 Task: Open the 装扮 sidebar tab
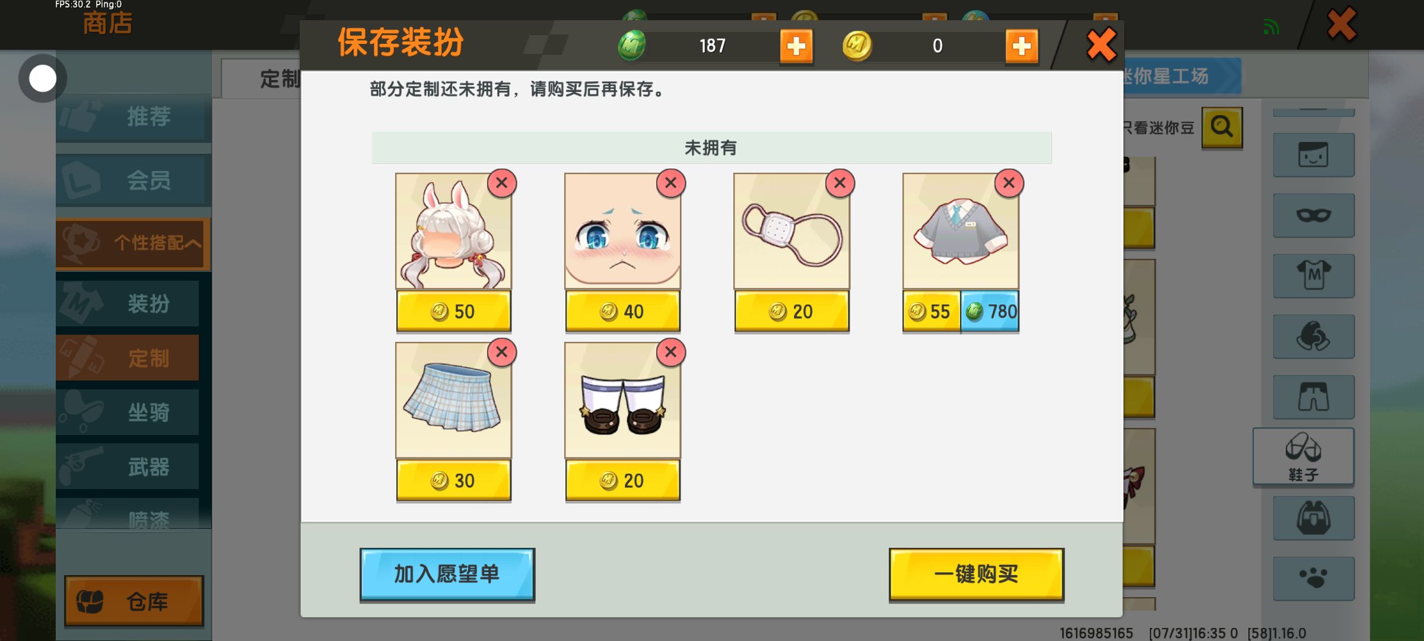[x=128, y=303]
